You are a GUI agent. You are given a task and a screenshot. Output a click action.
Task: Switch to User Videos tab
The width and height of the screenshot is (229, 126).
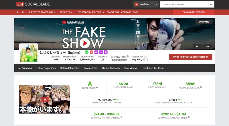[131, 68]
